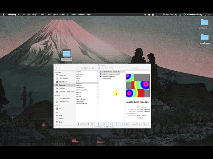This screenshot has height=159, width=213.
Task: Expand the autosave folder
Action: click(x=98, y=74)
